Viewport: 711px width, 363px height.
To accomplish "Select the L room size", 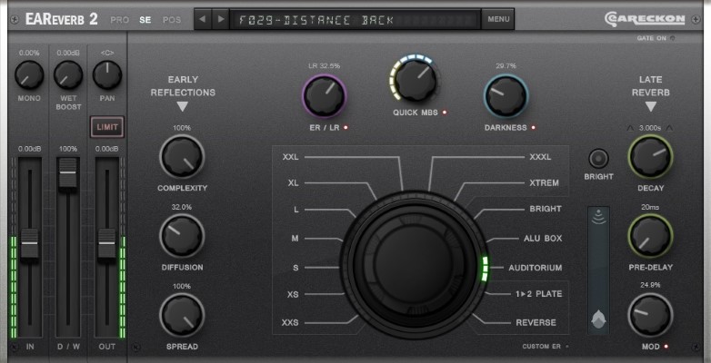I will [x=296, y=210].
